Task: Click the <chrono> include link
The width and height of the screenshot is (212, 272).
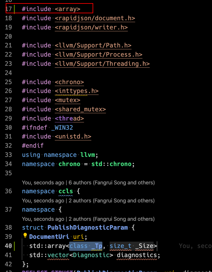Action: 69,82
